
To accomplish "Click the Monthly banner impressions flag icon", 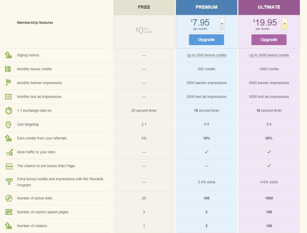I will coord(8,83).
